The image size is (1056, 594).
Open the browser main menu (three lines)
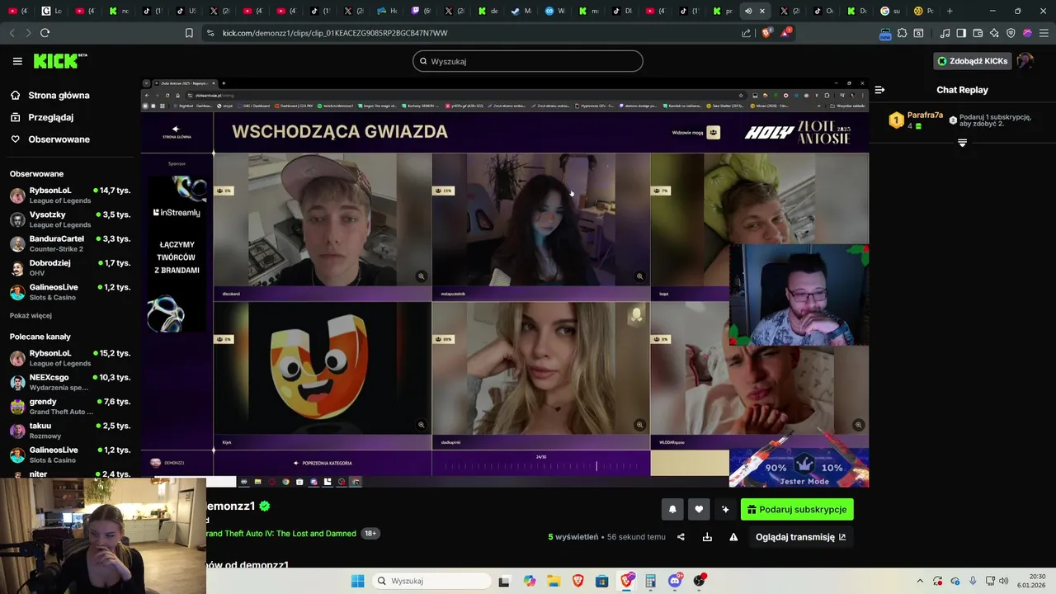[1044, 33]
